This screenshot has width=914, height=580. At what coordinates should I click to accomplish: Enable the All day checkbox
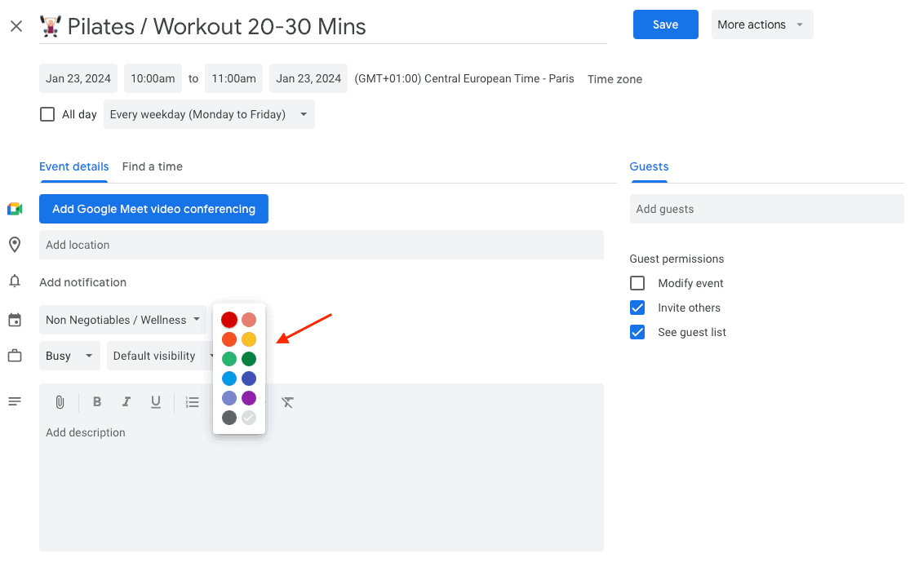click(x=47, y=114)
